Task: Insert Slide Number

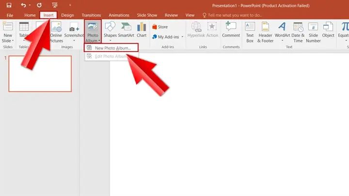Action: pyautogui.click(x=313, y=32)
